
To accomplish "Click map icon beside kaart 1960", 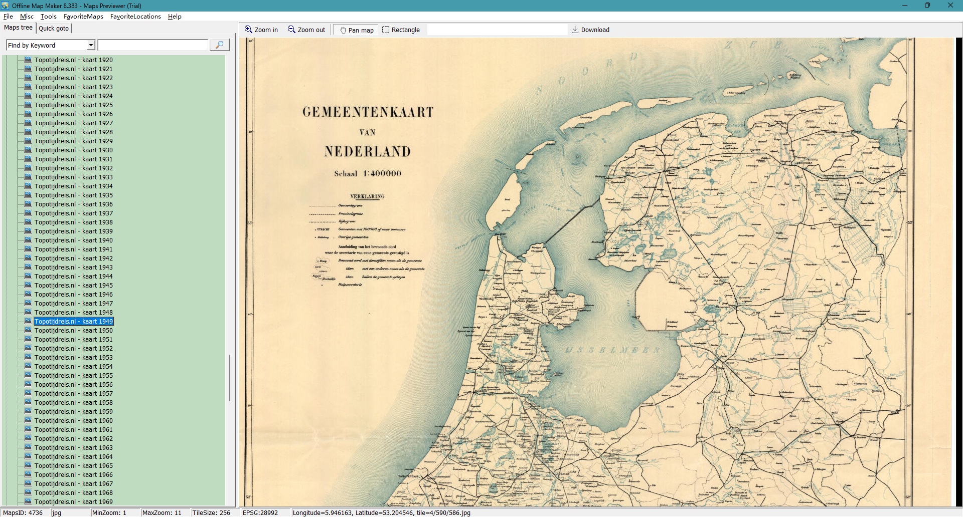I will tap(28, 420).
